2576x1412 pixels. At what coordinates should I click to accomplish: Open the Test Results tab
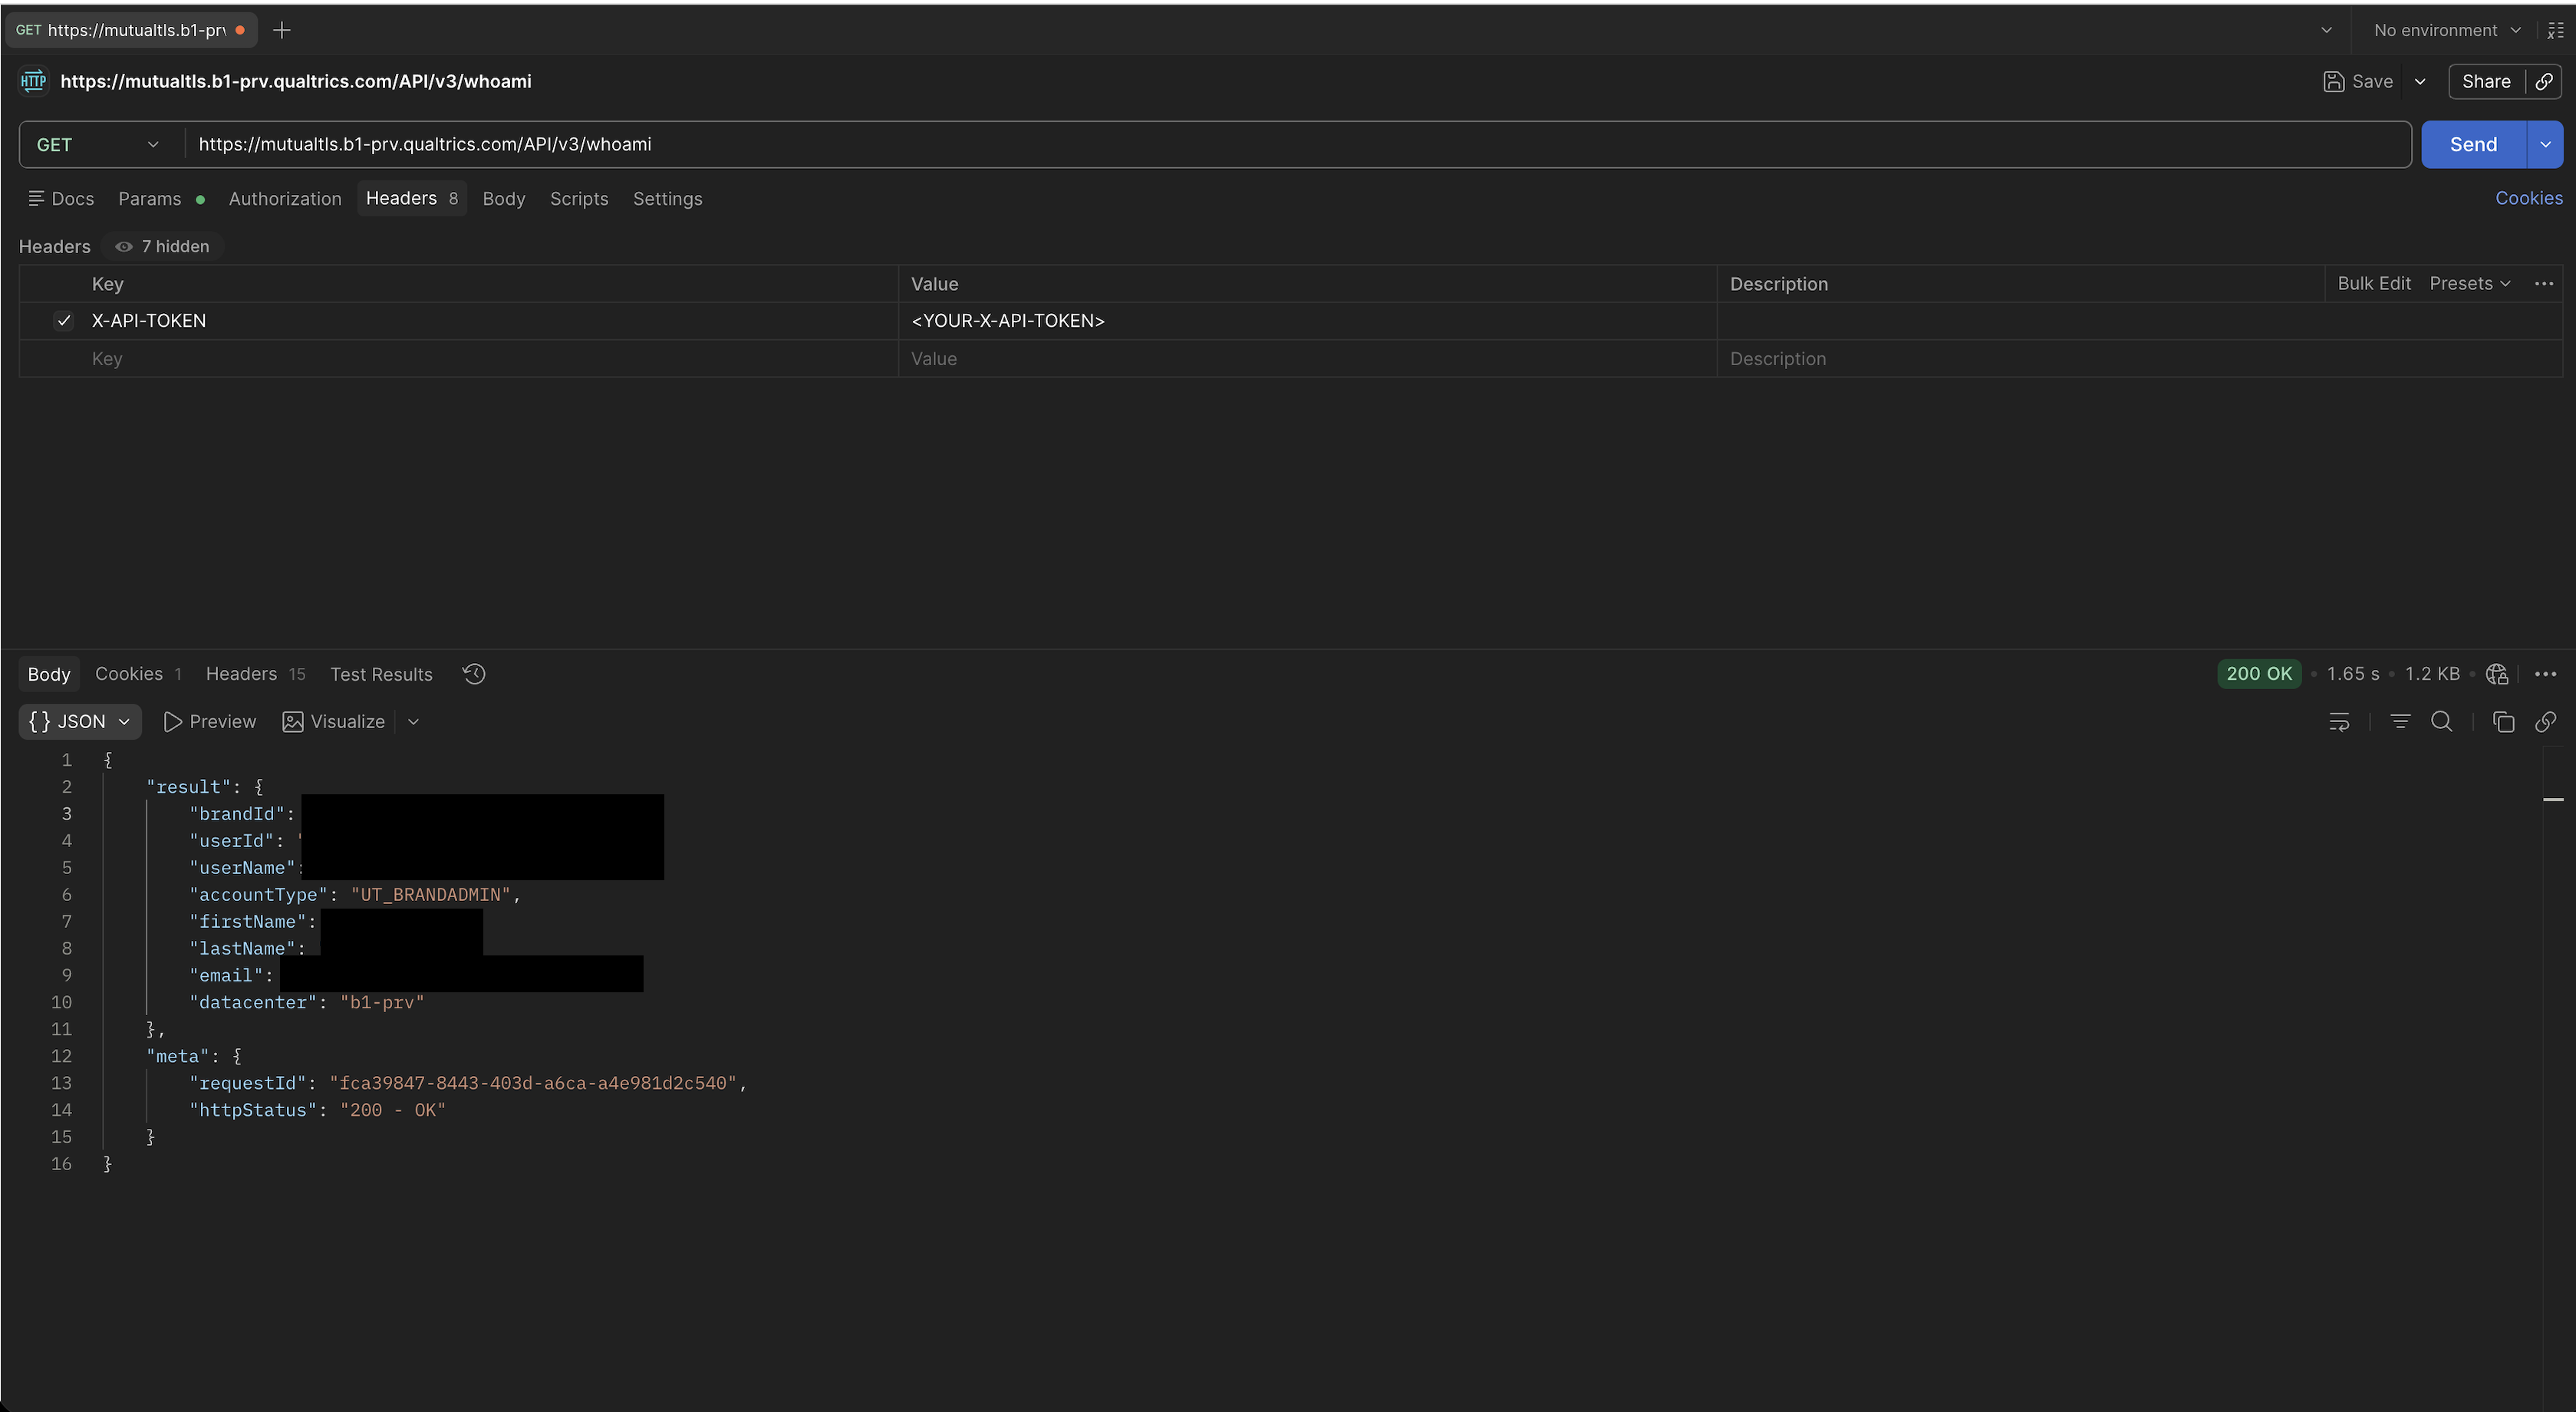[381, 674]
